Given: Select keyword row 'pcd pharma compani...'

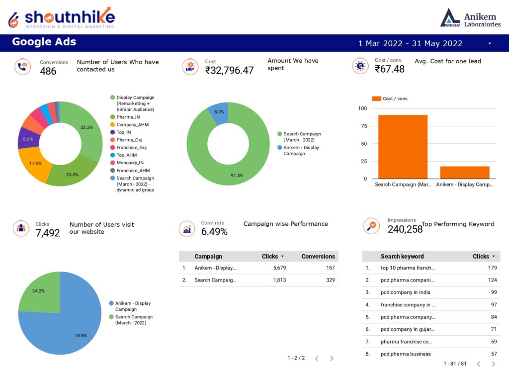Looking at the screenshot, I should pyautogui.click(x=431, y=280).
